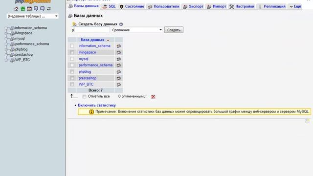313x176 pixels.
Task: Expand livingspace tree node
Action: tap(6, 33)
